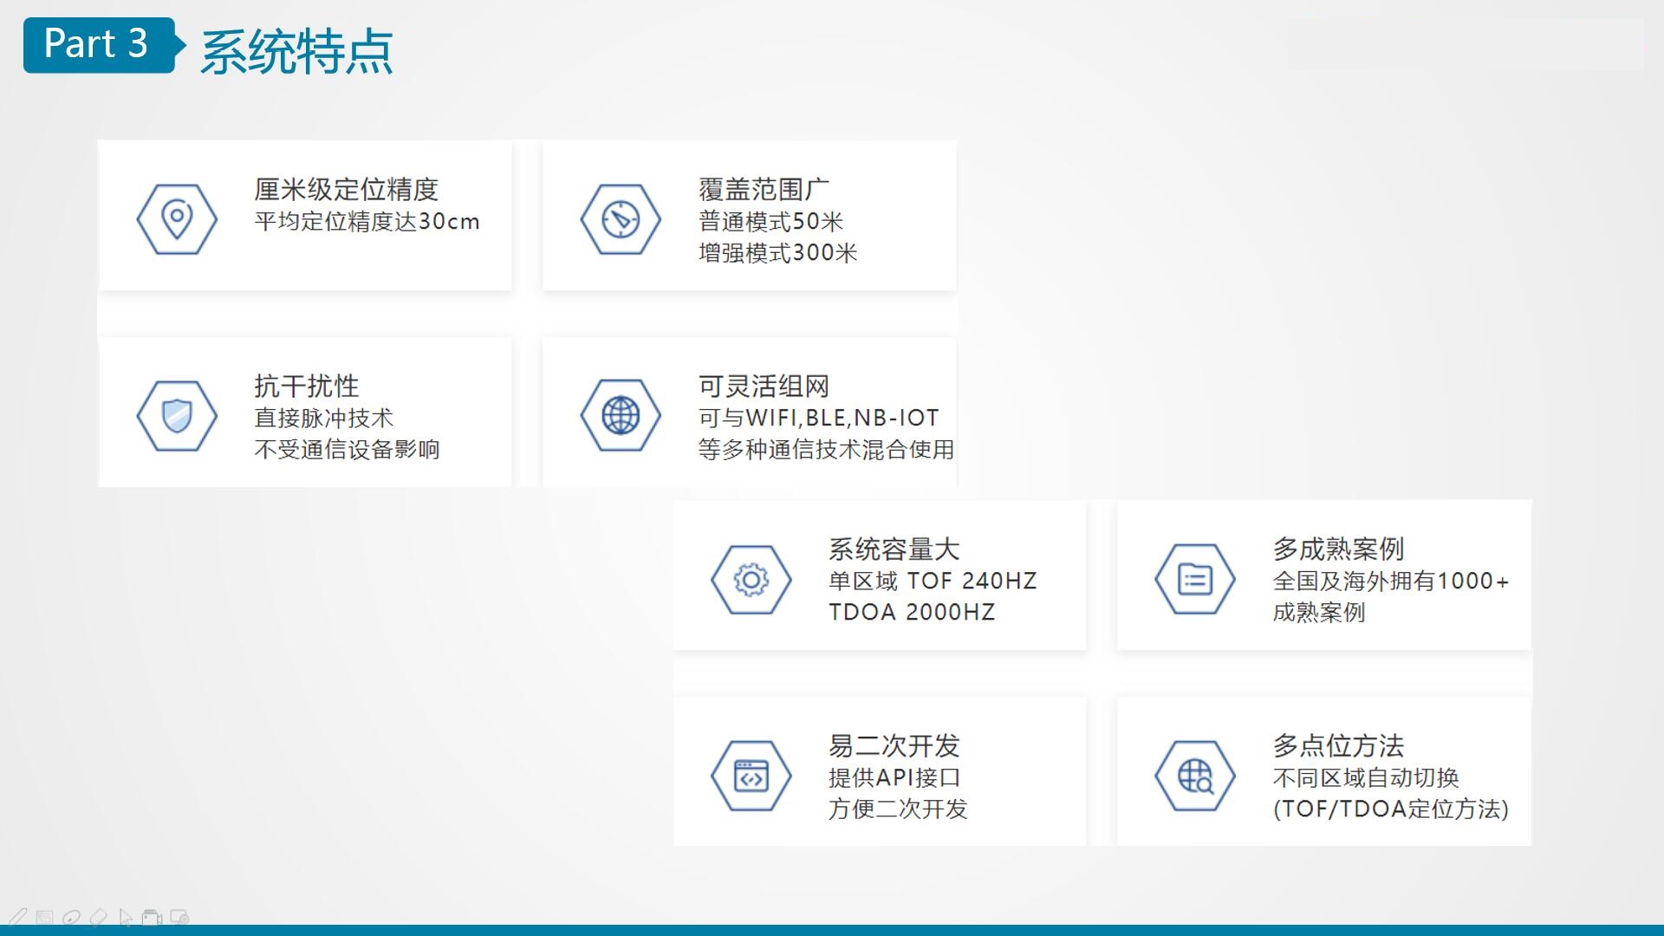
Task: Click the document list hexagon icon
Action: [x=1195, y=579]
